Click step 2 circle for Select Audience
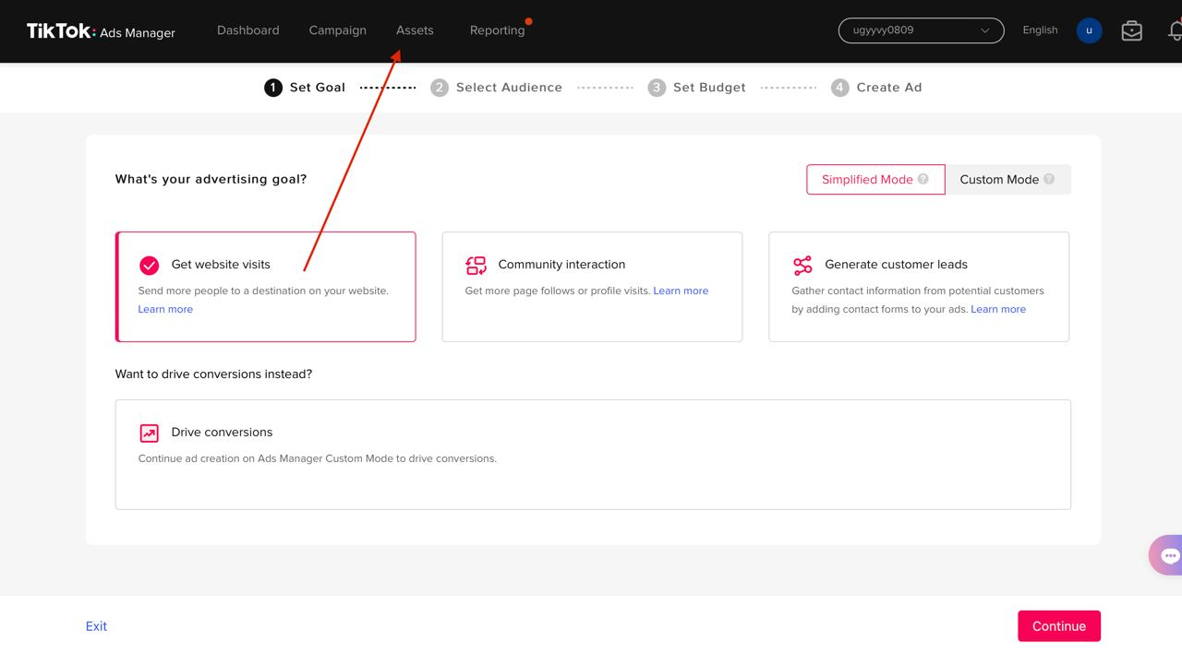 click(x=440, y=88)
